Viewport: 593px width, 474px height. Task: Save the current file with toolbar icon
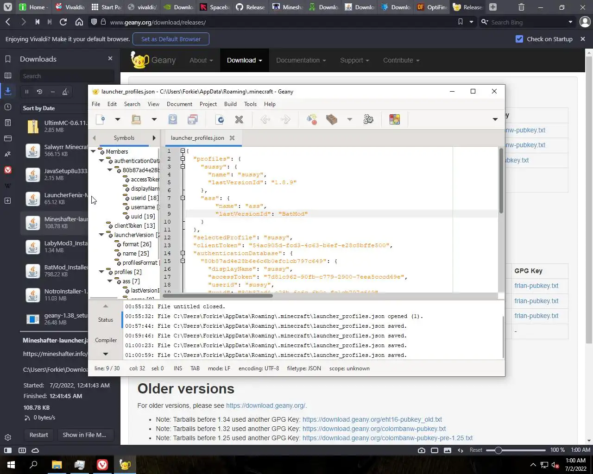tap(172, 119)
